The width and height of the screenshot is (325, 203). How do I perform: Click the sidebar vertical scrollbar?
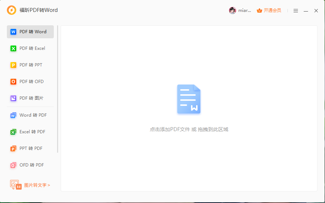click(x=58, y=89)
